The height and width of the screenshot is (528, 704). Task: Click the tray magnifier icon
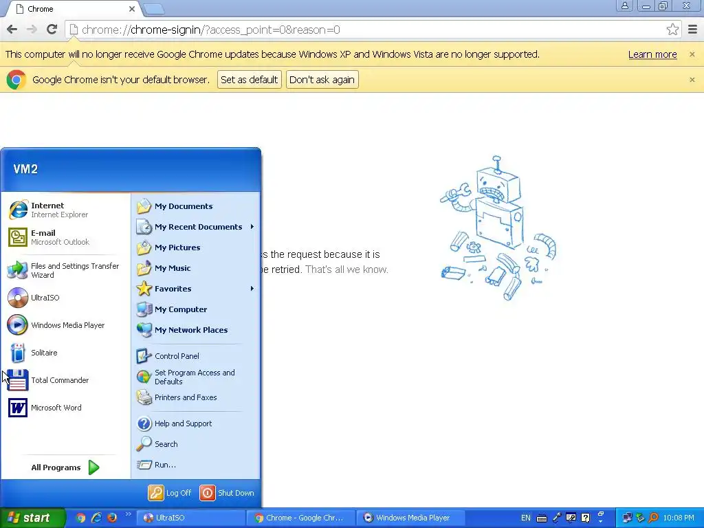click(654, 518)
